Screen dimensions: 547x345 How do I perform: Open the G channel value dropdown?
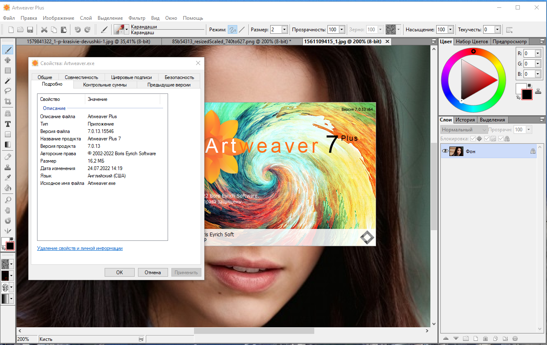538,64
